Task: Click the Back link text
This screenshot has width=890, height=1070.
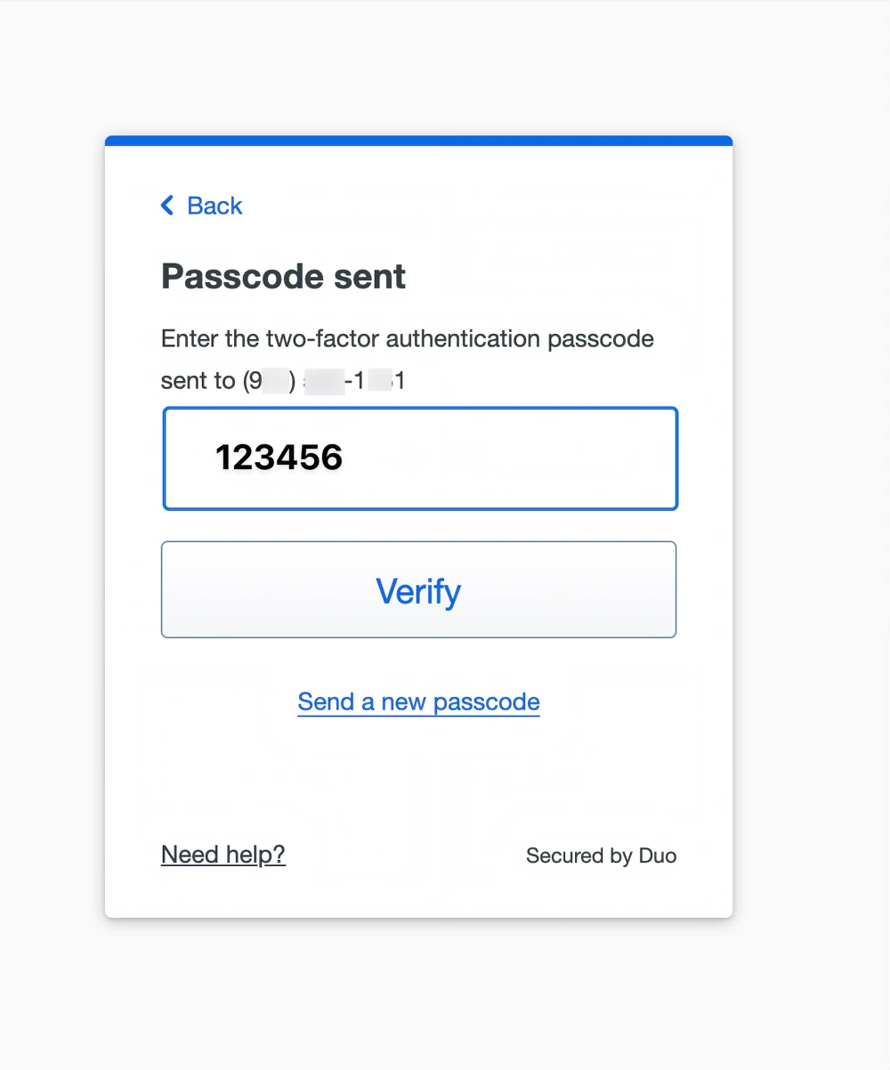Action: [x=214, y=206]
